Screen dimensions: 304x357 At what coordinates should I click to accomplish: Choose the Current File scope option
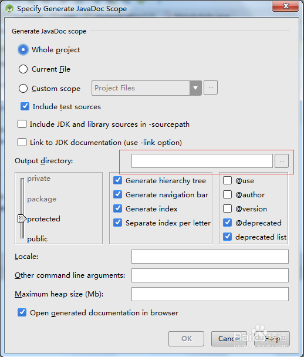(x=23, y=69)
